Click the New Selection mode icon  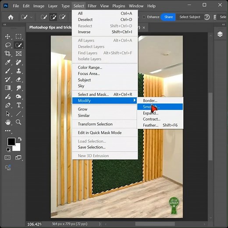tap(44, 17)
